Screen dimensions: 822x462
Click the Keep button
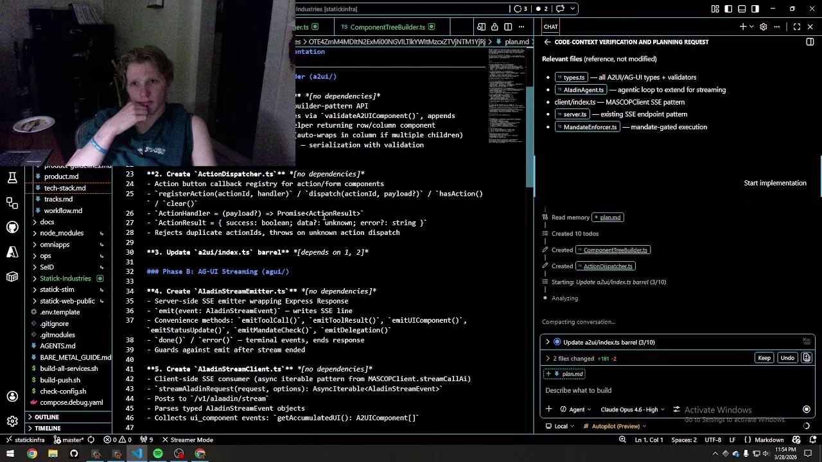764,358
